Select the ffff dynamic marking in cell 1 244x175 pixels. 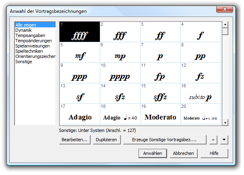79,32
